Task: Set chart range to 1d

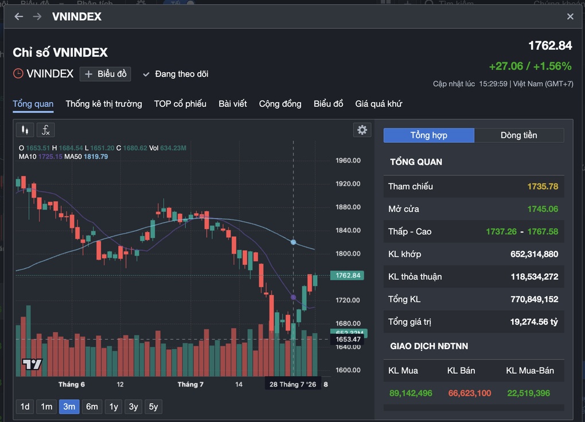Action: coord(25,406)
